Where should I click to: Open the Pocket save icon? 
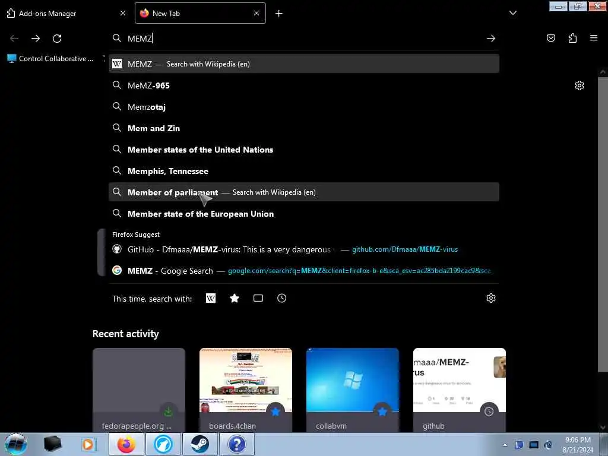coord(550,38)
